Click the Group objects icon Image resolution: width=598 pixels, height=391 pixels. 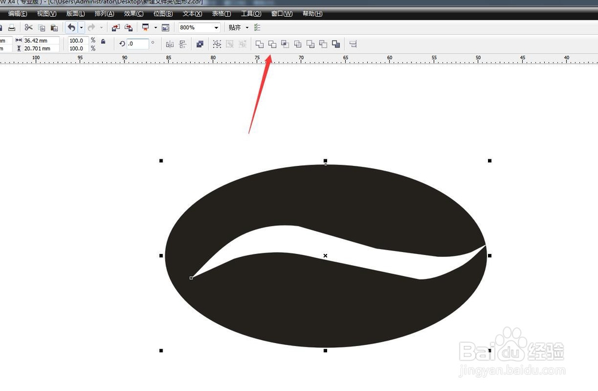(x=217, y=44)
